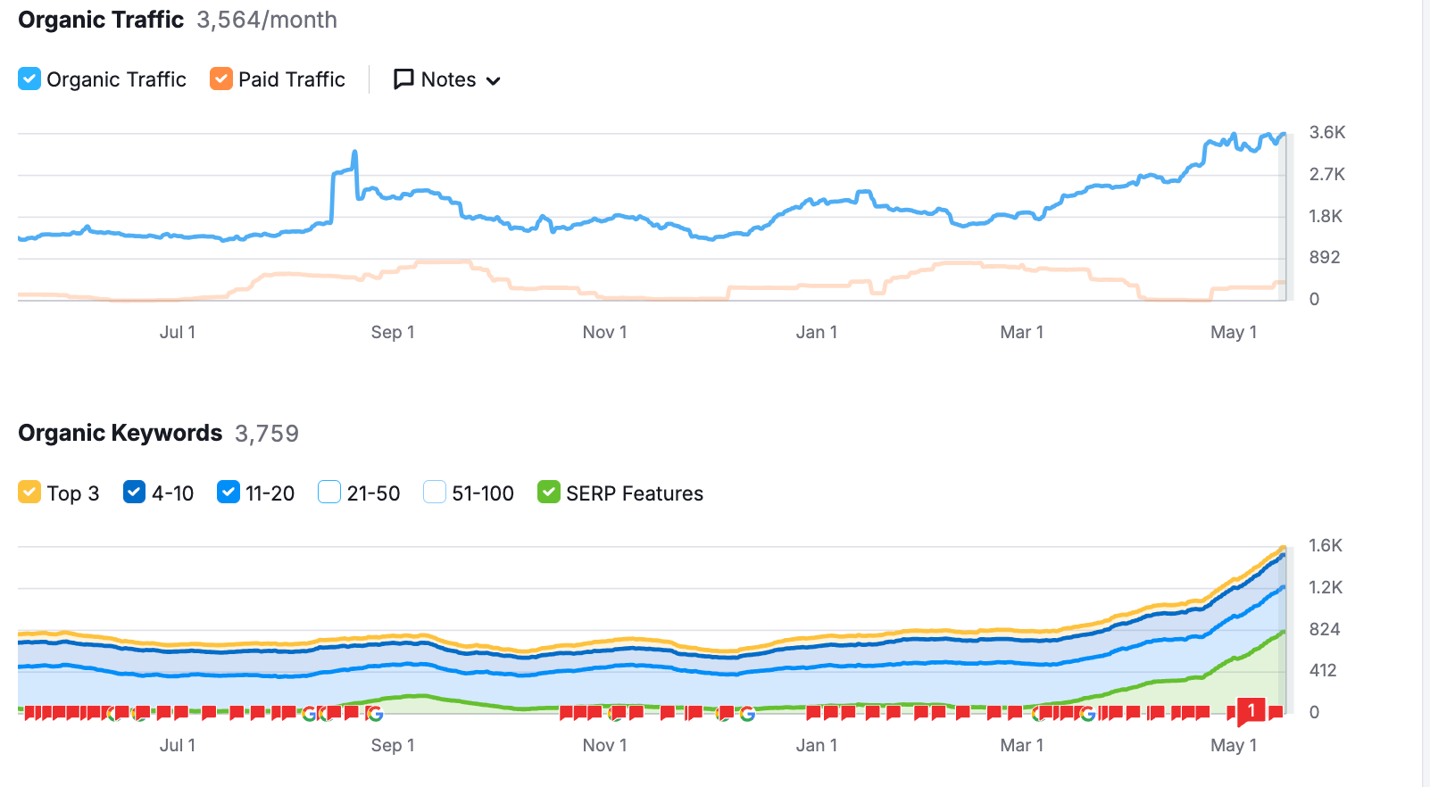Screen dimensions: 1430x787
Task: Uncheck the 4-10 positions checkbox
Action: point(134,492)
